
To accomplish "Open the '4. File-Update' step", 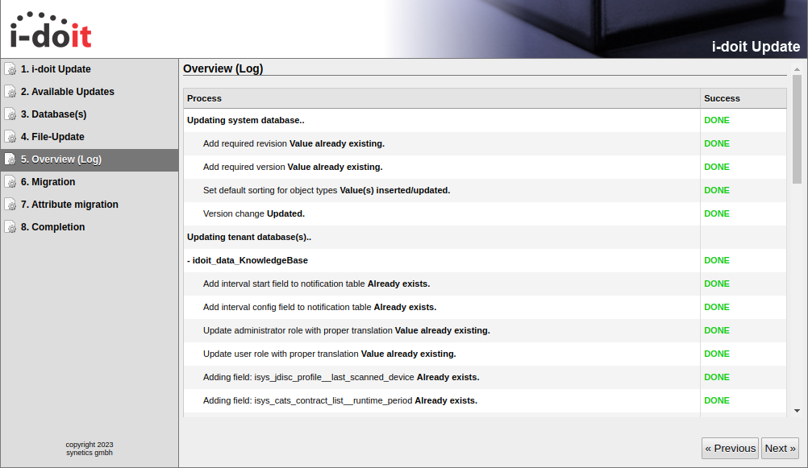I will coord(90,137).
